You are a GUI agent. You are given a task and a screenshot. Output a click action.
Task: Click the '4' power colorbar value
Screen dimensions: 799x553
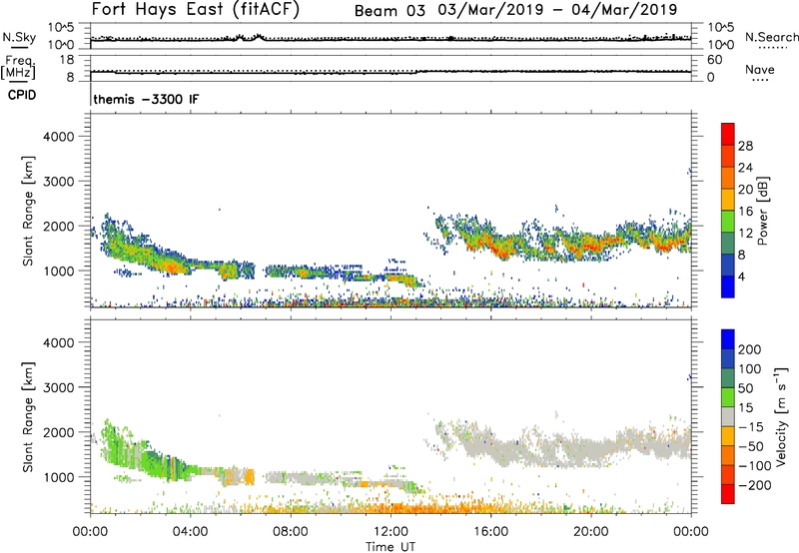point(742,277)
